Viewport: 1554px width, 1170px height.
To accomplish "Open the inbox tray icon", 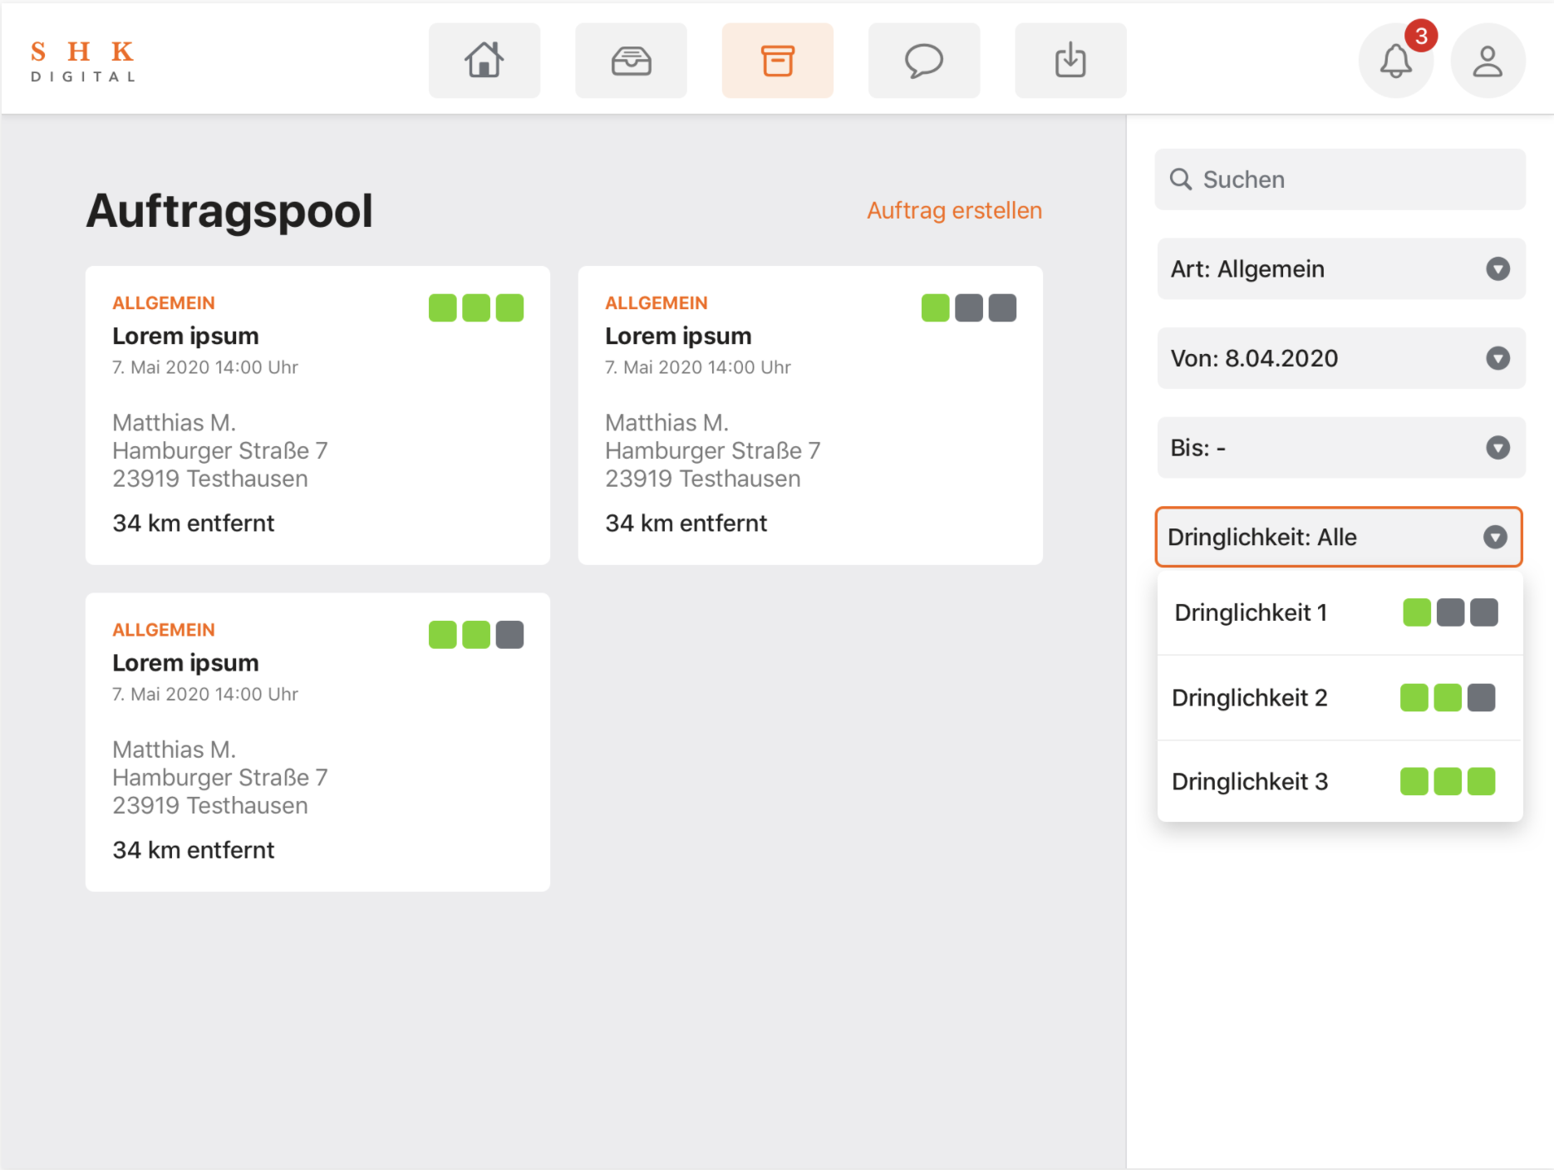I will coord(631,61).
